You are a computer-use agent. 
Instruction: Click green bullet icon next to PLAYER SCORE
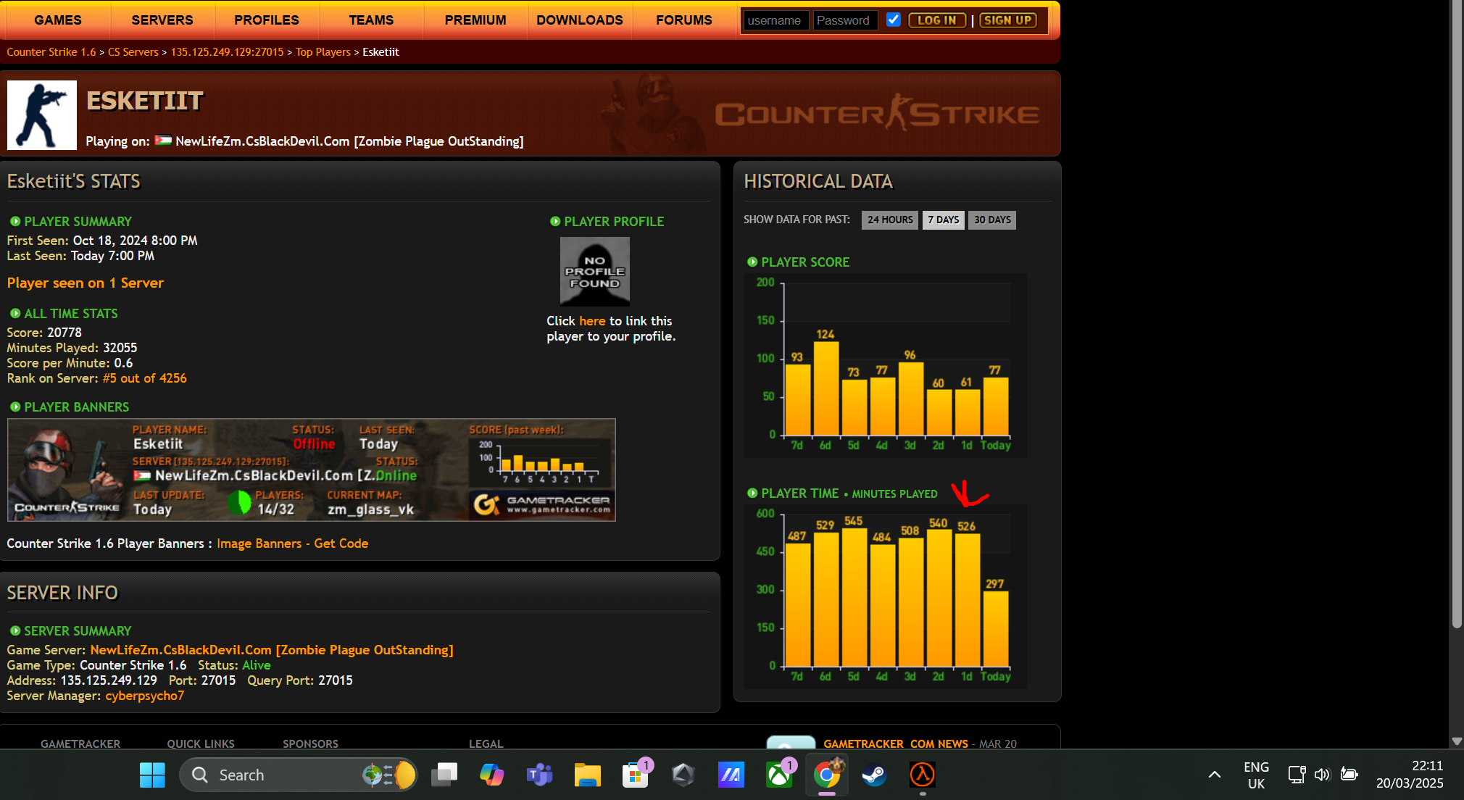[752, 262]
